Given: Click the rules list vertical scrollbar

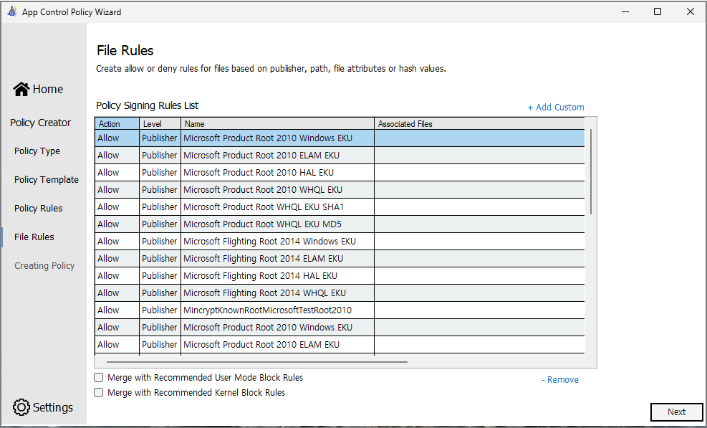Looking at the screenshot, I should pos(590,171).
